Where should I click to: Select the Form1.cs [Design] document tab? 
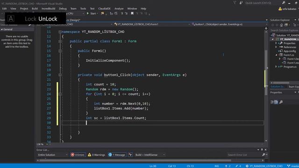pos(73,20)
